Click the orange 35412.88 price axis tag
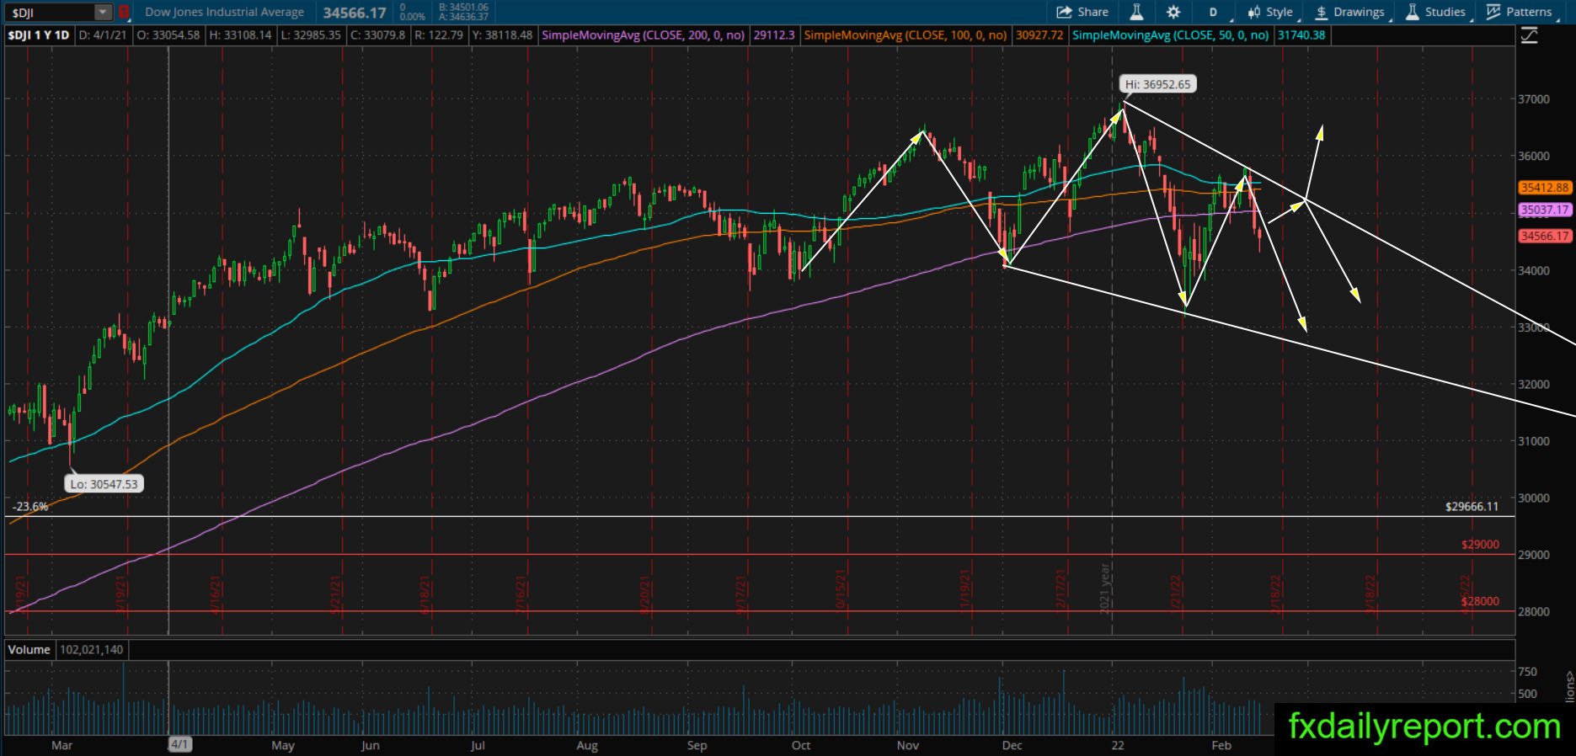Screen dimensions: 1576x756 click(1546, 188)
